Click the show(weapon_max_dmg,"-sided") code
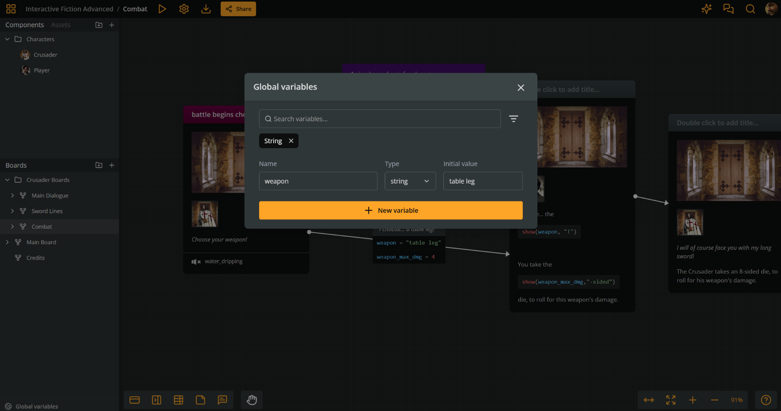This screenshot has height=411, width=781. (x=569, y=282)
